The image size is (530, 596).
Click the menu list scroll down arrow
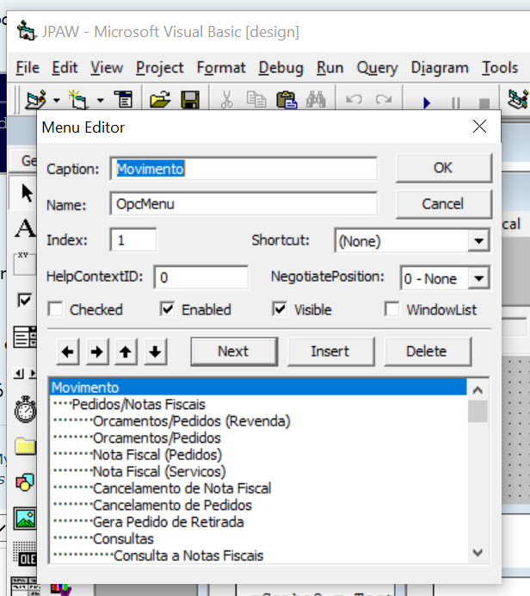[x=478, y=552]
